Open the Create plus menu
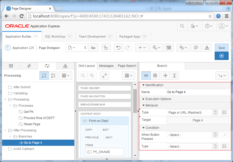This screenshot has width=233, height=162. coord(142,48)
